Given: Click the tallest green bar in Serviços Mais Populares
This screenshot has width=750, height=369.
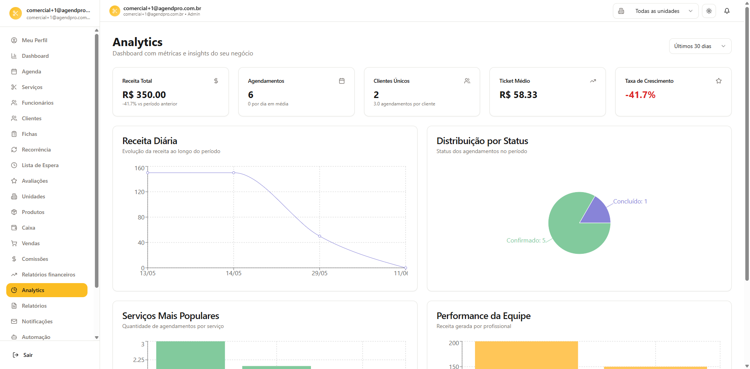Looking at the screenshot, I should pyautogui.click(x=191, y=355).
